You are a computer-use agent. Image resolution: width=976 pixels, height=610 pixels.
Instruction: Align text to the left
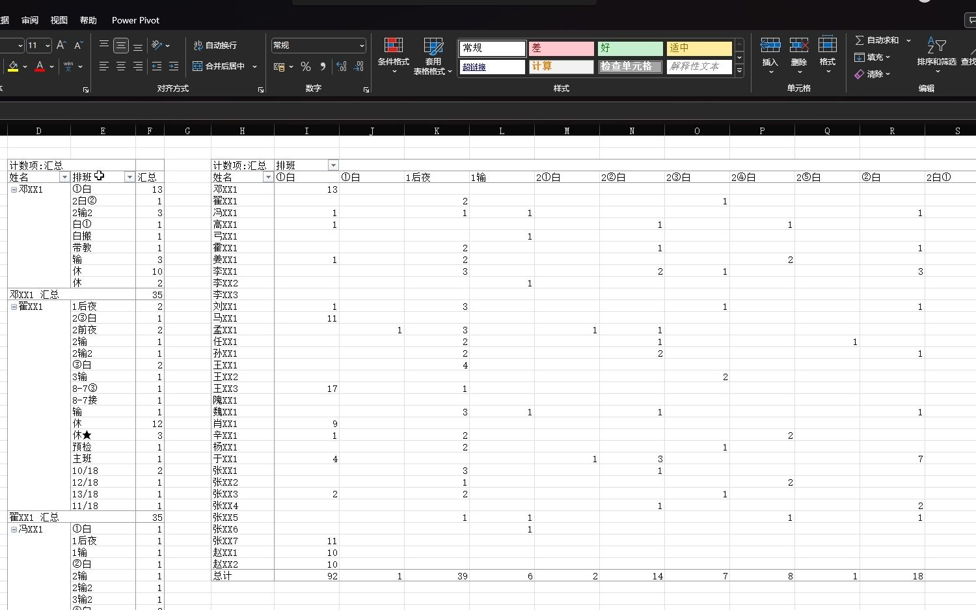[x=104, y=66]
